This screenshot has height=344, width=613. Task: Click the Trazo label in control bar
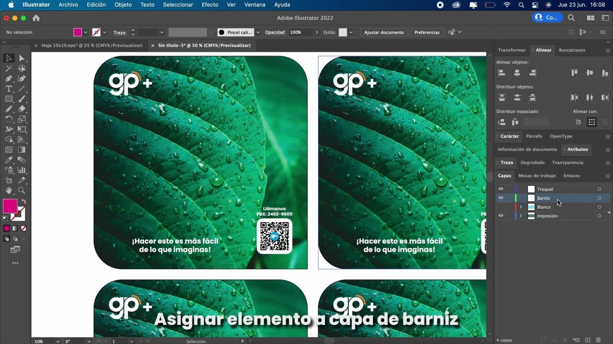click(120, 32)
